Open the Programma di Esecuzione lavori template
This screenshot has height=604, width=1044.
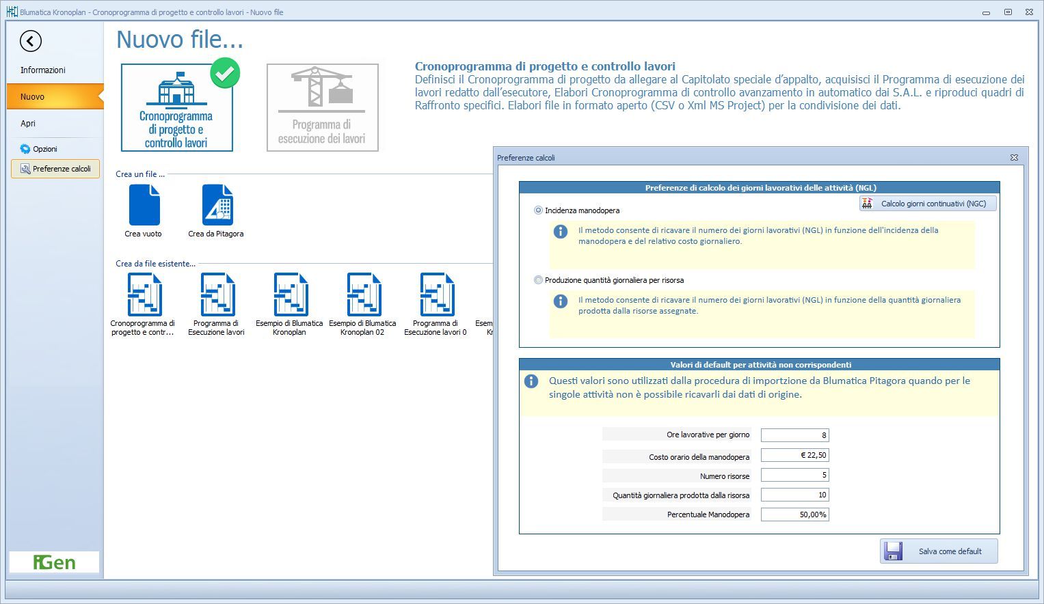tap(217, 295)
